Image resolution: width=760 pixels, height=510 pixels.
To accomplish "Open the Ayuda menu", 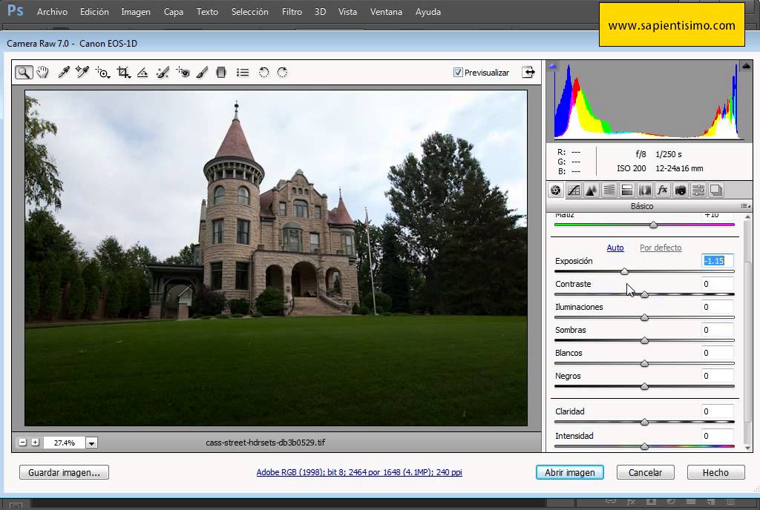I will [428, 12].
